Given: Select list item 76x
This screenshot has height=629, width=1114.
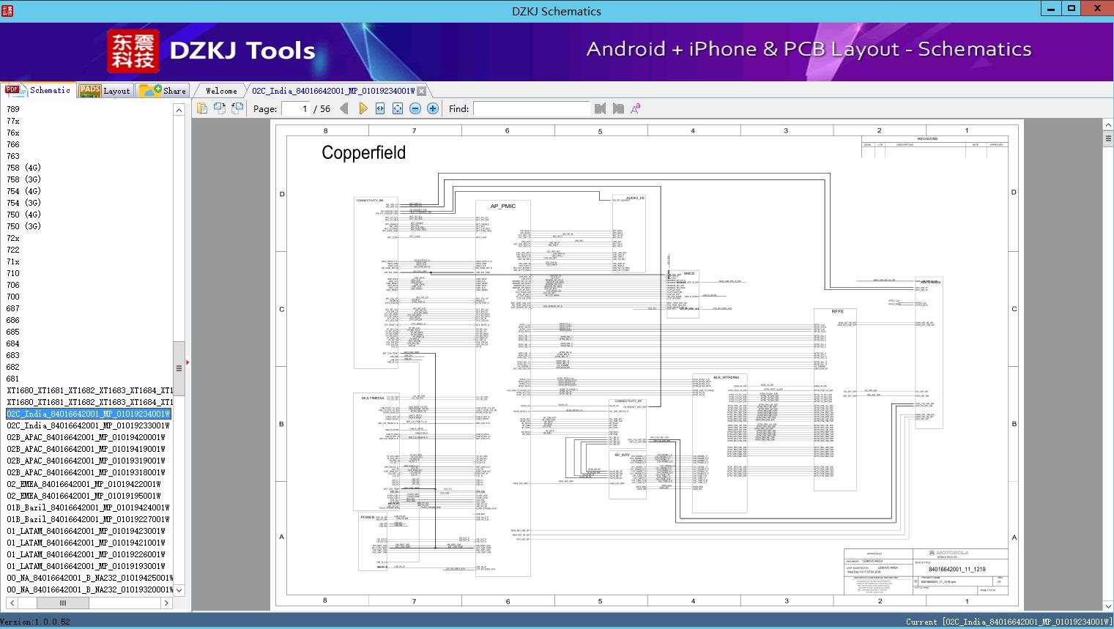Looking at the screenshot, I should tap(13, 133).
